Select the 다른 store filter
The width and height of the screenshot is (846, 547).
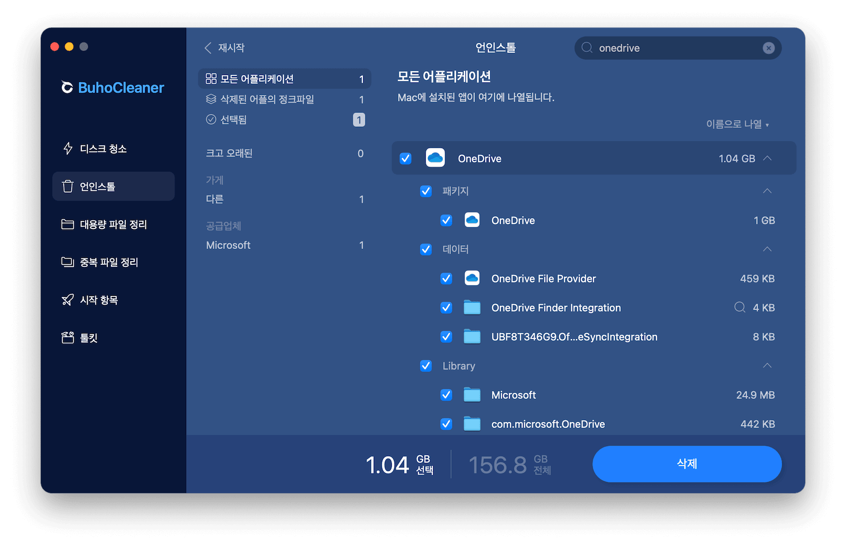[x=284, y=199]
